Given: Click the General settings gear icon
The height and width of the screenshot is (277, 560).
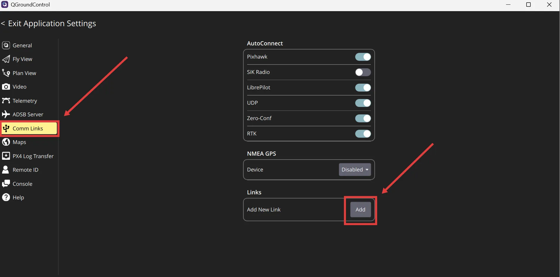Looking at the screenshot, I should tap(6, 45).
